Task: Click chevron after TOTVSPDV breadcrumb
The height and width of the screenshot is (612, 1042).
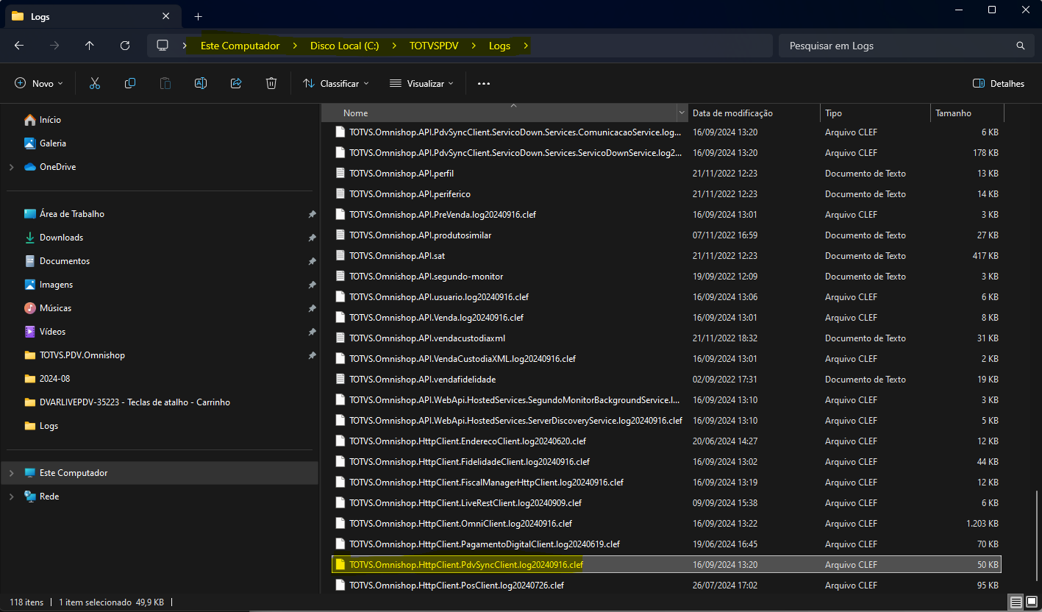Action: pos(474,46)
